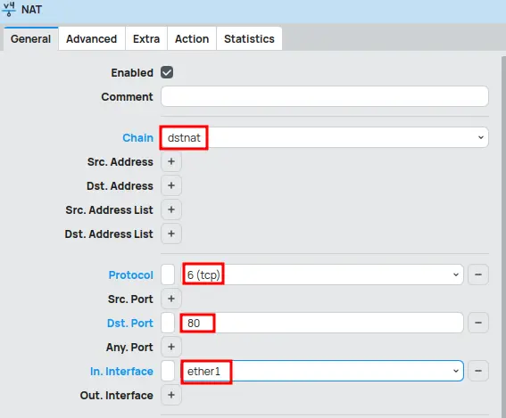506x418 pixels.
Task: Toggle the In. Interface invert checkbox
Action: [x=168, y=371]
